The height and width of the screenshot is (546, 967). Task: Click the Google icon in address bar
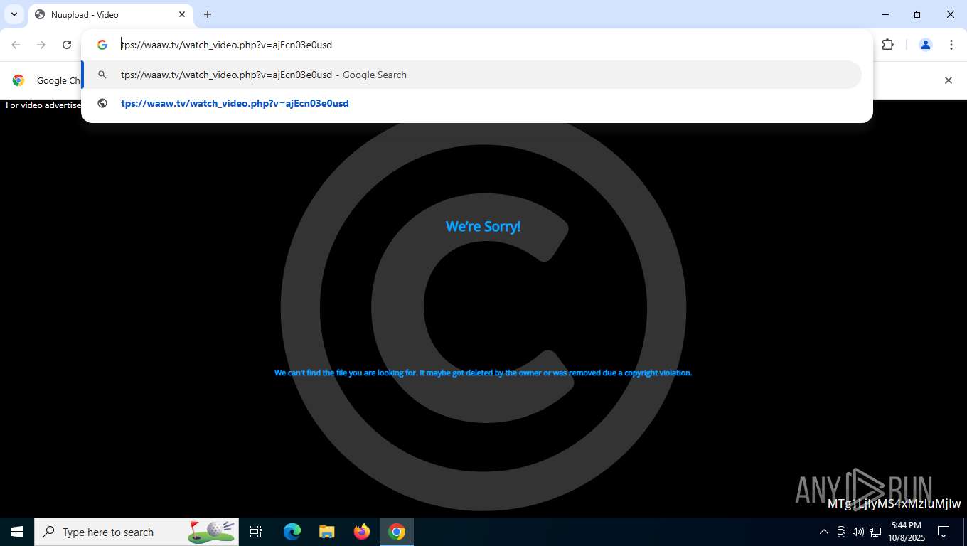102,45
